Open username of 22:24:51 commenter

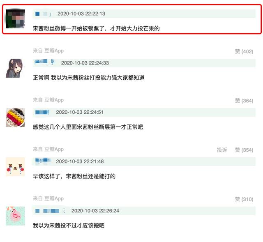click(42, 112)
